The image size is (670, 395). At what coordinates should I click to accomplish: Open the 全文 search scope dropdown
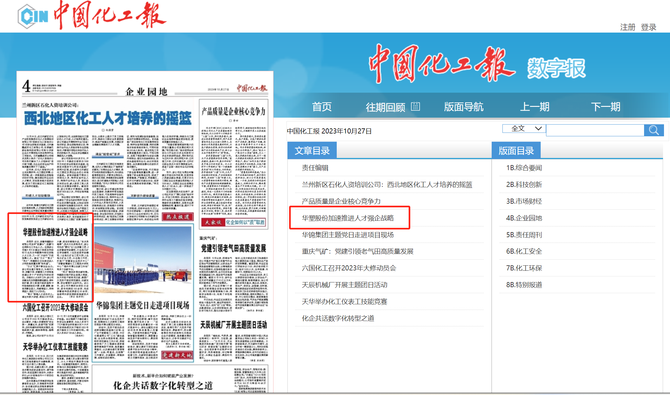tap(524, 128)
